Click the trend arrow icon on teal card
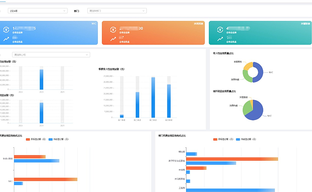The image size is (312, 192). point(220,39)
